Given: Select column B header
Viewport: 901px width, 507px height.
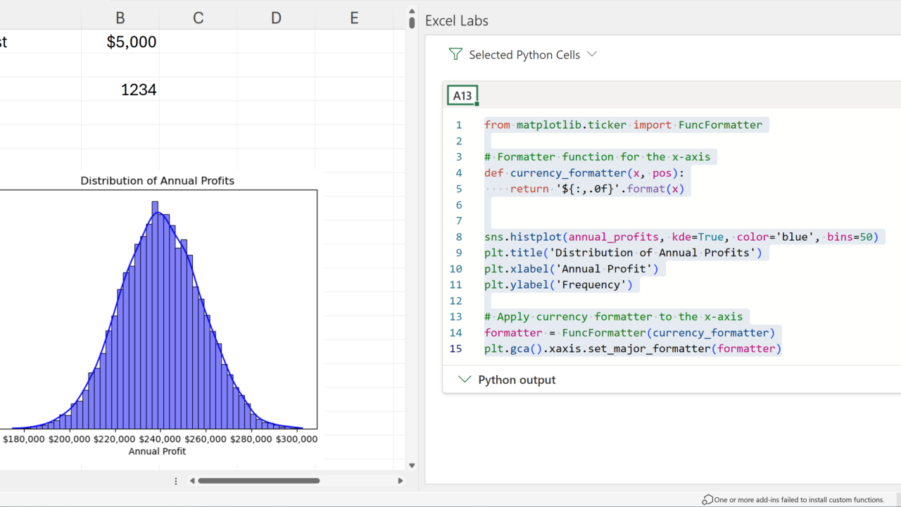Looking at the screenshot, I should tap(120, 18).
